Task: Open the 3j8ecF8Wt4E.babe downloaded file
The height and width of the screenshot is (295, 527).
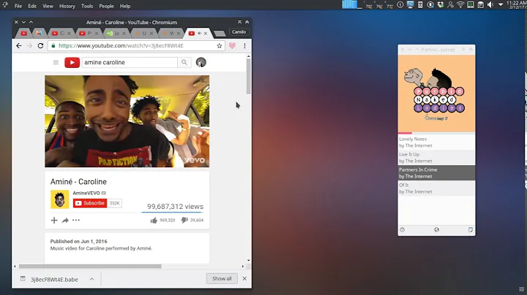Action: pos(54,279)
